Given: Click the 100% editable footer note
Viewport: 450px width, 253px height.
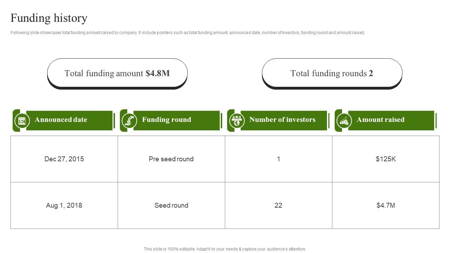Looking at the screenshot, I should [x=225, y=249].
